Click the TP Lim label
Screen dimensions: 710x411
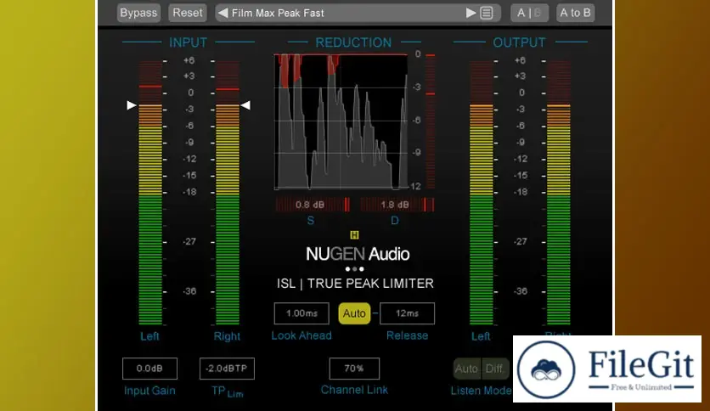228,392
